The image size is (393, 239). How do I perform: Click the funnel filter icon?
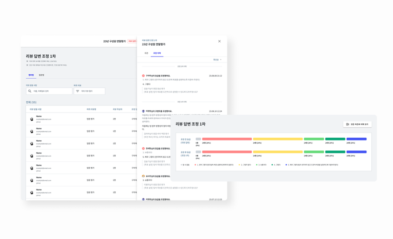point(78,91)
